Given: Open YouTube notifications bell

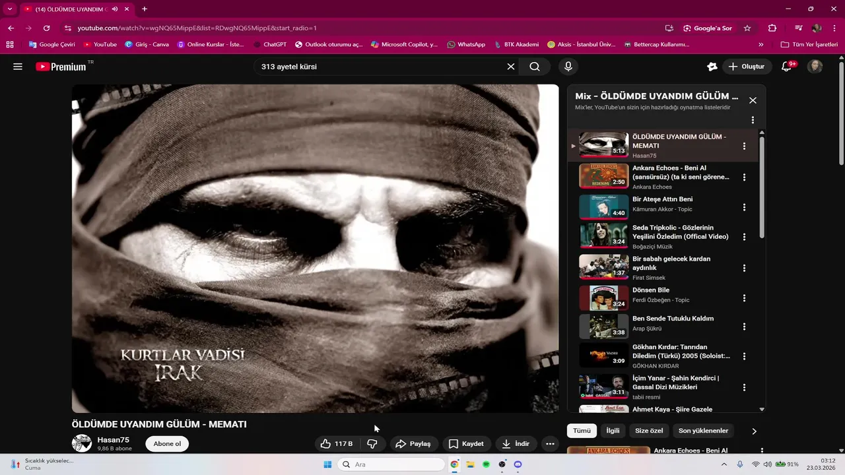Looking at the screenshot, I should [x=786, y=67].
